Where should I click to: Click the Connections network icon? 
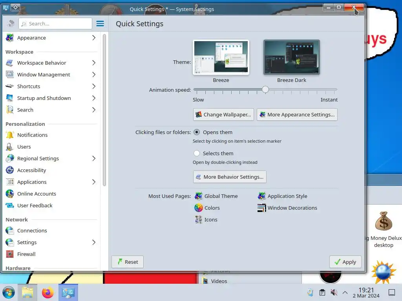coord(10,230)
